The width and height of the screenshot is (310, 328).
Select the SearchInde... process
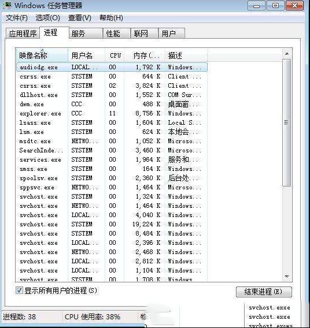point(112,150)
